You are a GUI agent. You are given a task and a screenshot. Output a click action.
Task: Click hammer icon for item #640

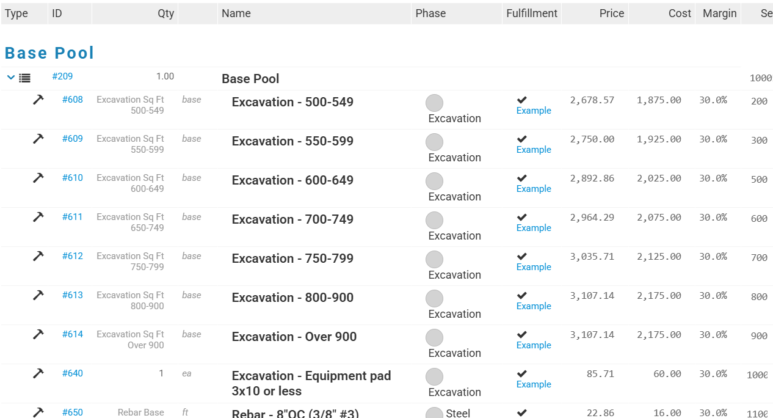38,373
